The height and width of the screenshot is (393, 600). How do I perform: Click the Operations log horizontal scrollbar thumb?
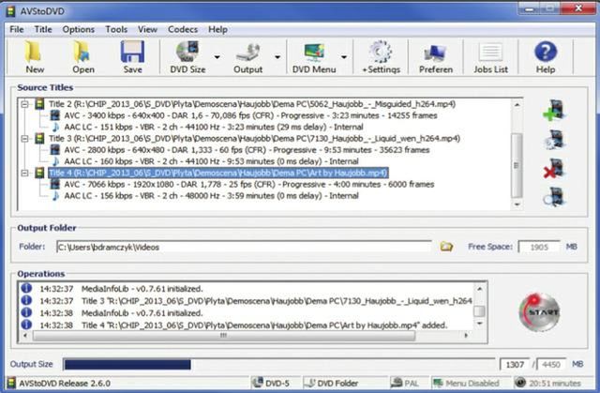(x=223, y=336)
